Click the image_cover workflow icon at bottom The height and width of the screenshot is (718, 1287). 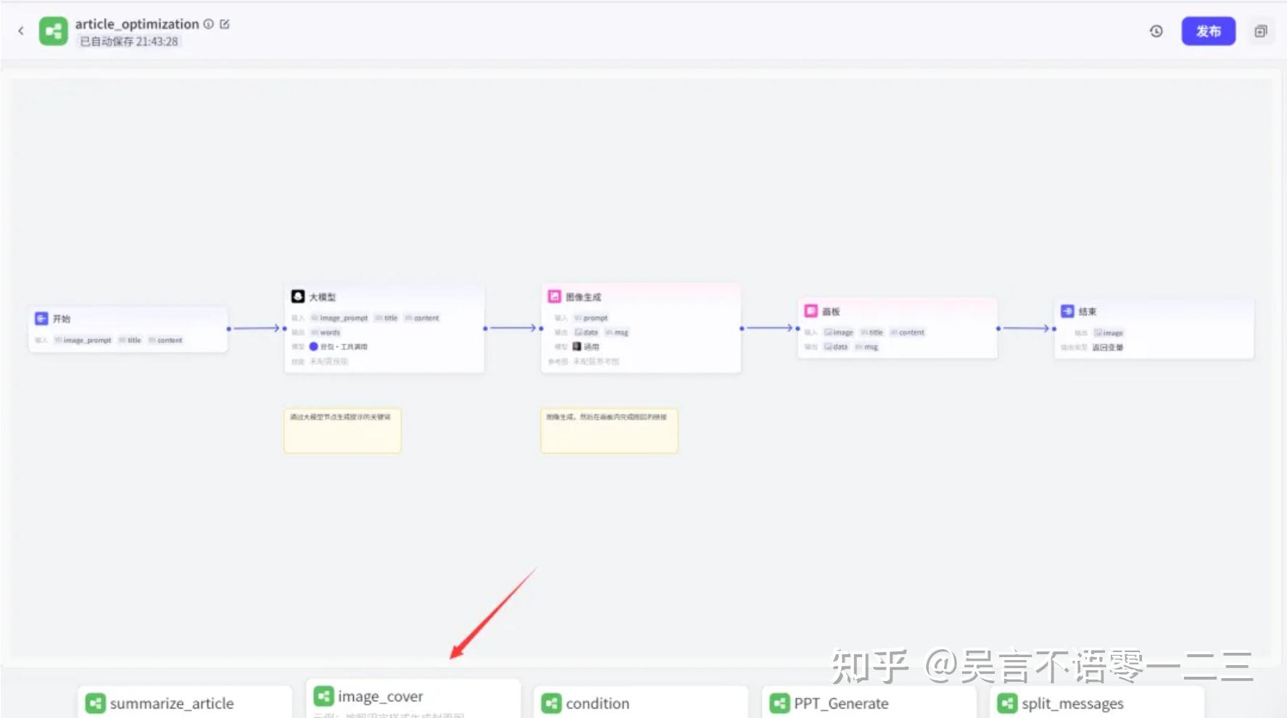pyautogui.click(x=323, y=696)
